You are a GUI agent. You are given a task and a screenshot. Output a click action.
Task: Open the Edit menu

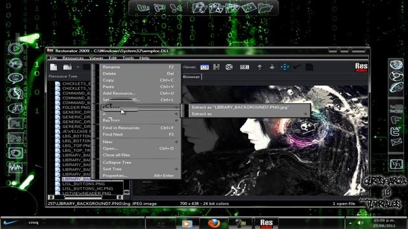coord(113,58)
